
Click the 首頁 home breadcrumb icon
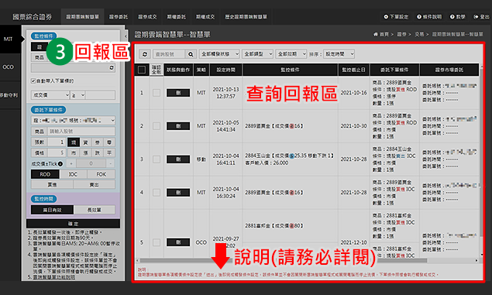(x=376, y=34)
